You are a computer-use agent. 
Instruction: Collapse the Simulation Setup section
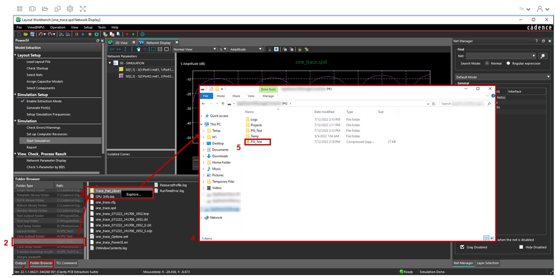click(15, 95)
